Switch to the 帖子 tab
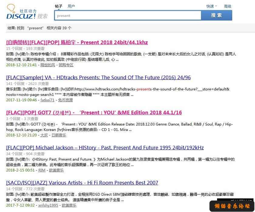The height and width of the screenshot is (212, 255). pos(59,6)
